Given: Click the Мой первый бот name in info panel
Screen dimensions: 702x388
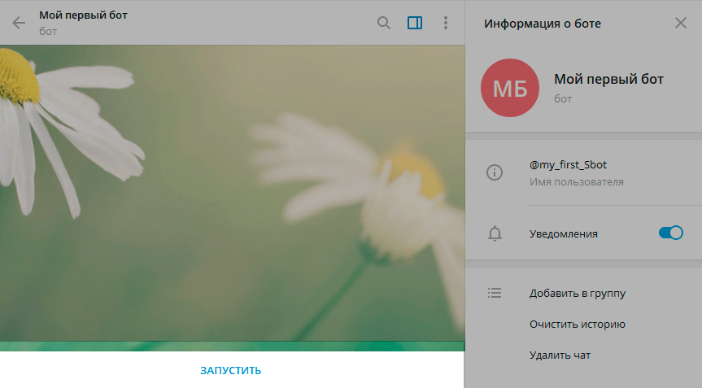Looking at the screenshot, I should 608,80.
